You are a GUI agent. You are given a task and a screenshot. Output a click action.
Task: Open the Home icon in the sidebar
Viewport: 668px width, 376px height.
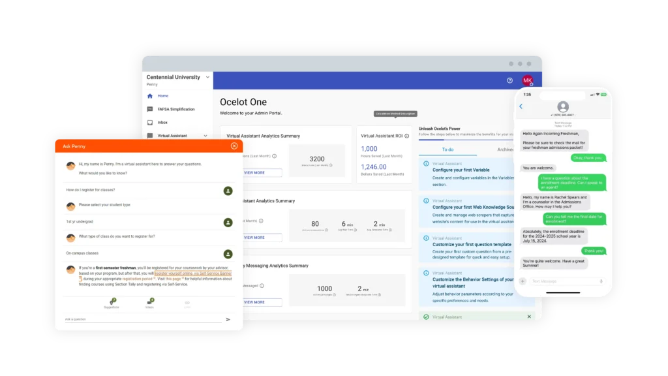tap(150, 96)
